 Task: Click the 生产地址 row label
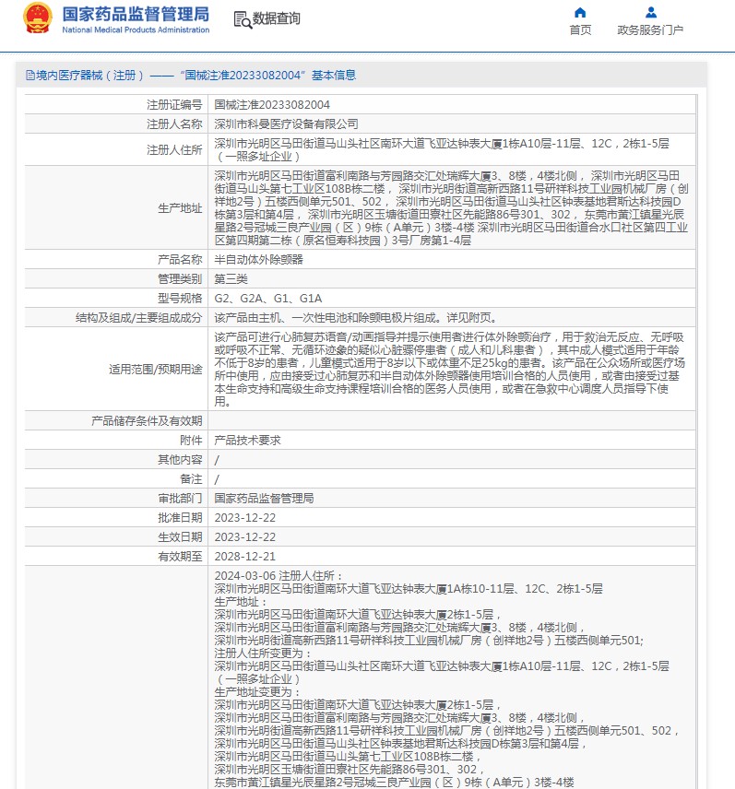(179, 208)
